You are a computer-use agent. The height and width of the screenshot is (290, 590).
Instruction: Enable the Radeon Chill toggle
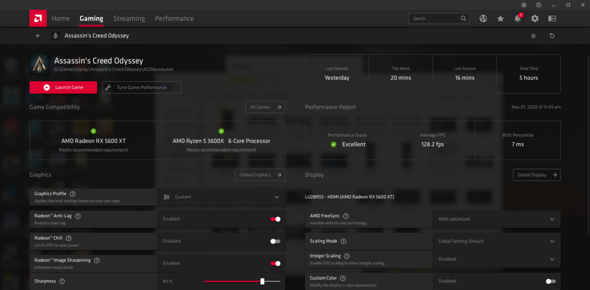pos(275,241)
